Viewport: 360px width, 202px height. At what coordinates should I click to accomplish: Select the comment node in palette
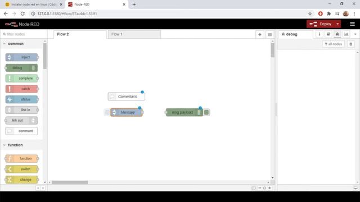pyautogui.click(x=21, y=131)
